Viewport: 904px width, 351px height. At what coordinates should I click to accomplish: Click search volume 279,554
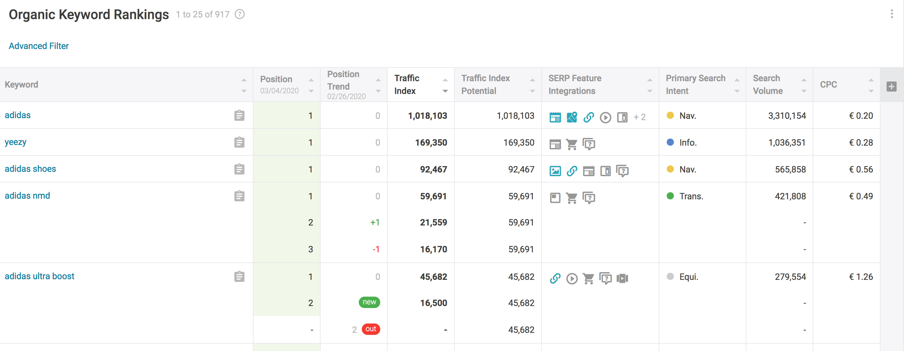click(x=790, y=277)
